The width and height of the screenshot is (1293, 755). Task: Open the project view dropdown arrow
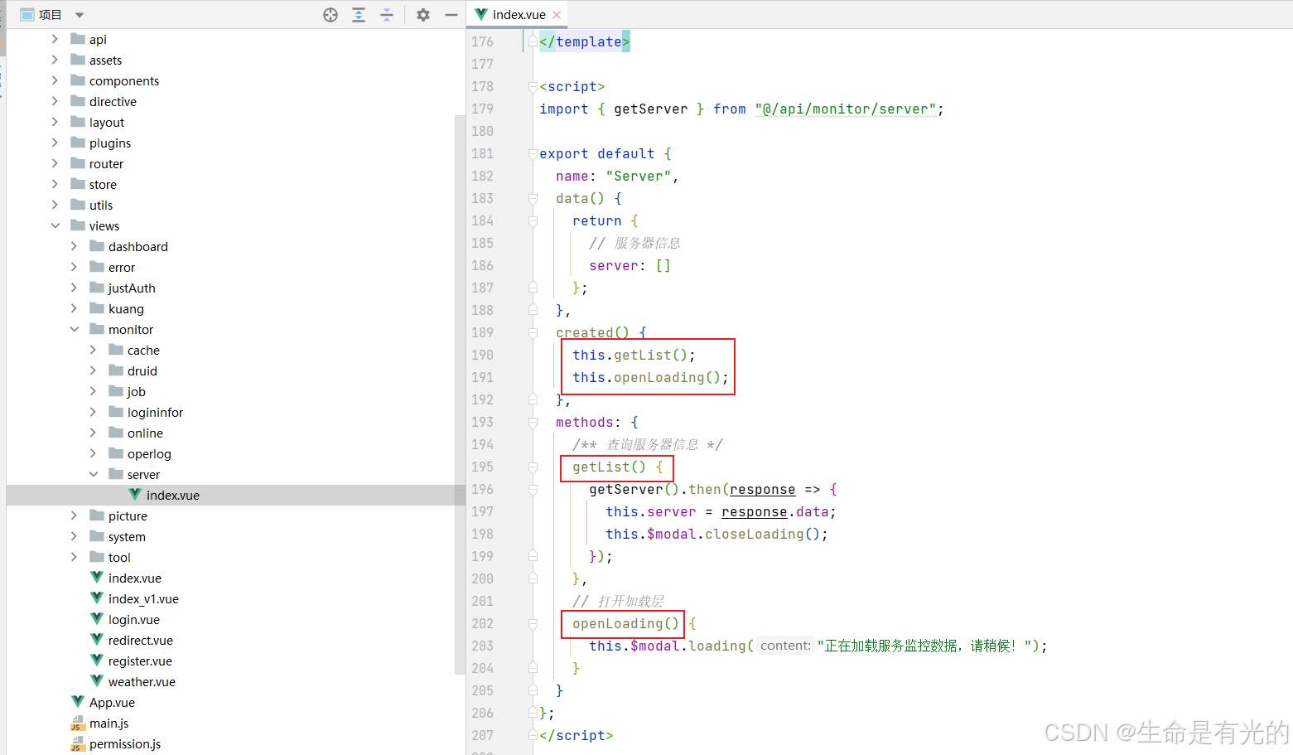tap(80, 15)
